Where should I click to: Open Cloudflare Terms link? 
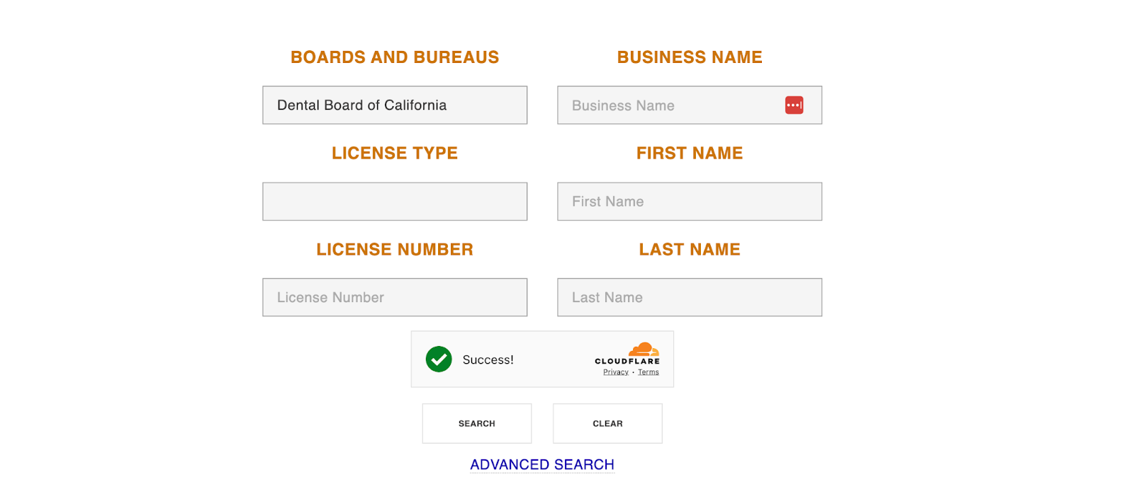649,372
